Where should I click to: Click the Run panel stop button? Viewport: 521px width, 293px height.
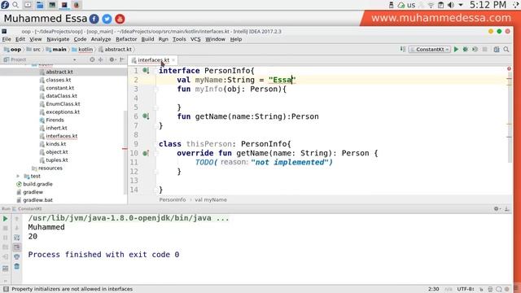coord(6,228)
